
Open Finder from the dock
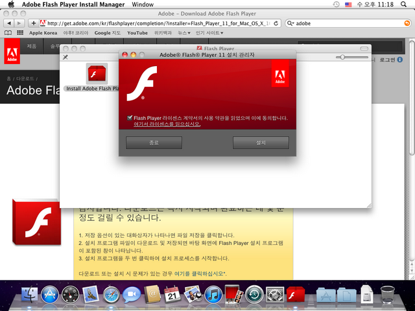point(30,294)
